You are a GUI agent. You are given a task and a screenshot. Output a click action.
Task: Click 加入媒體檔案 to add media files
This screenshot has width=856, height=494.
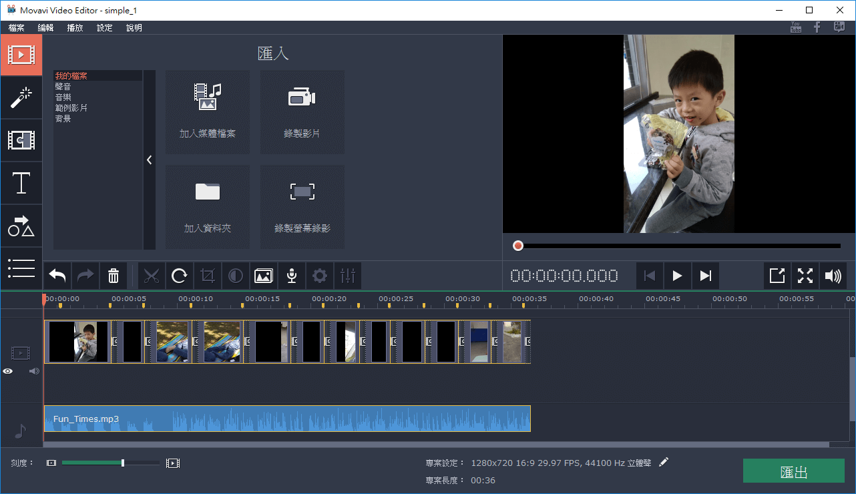click(208, 112)
